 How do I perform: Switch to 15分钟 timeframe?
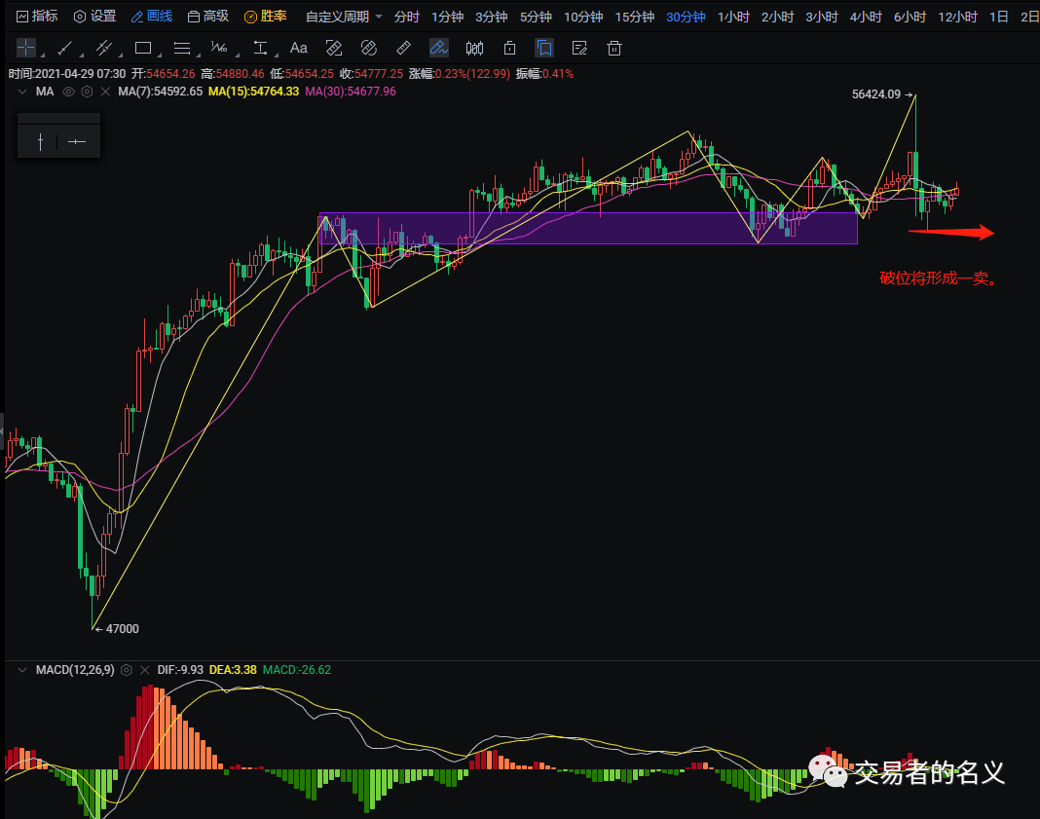(x=635, y=17)
